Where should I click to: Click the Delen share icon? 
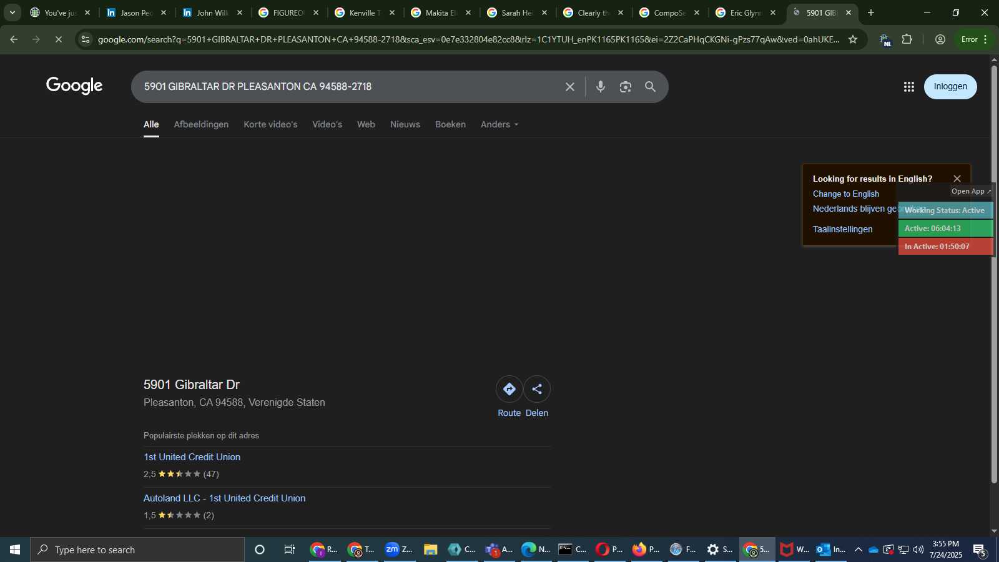pyautogui.click(x=537, y=389)
